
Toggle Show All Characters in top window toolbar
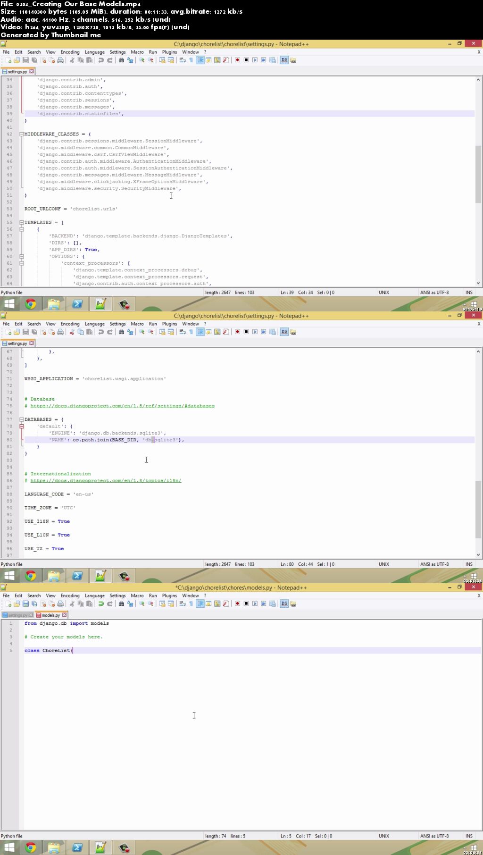click(191, 60)
